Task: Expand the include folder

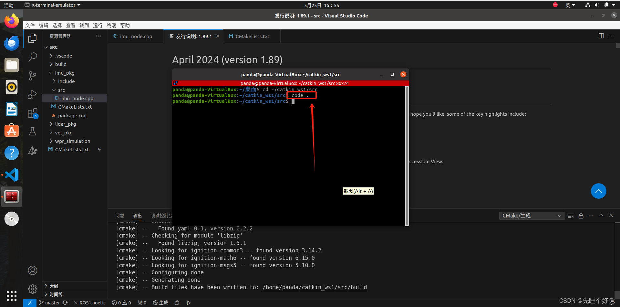Action: [x=75, y=81]
